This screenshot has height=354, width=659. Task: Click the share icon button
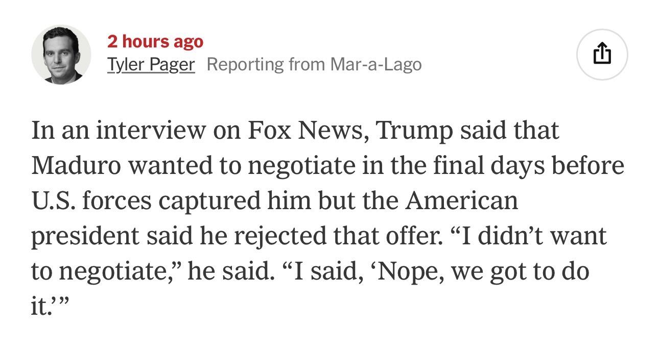point(602,54)
